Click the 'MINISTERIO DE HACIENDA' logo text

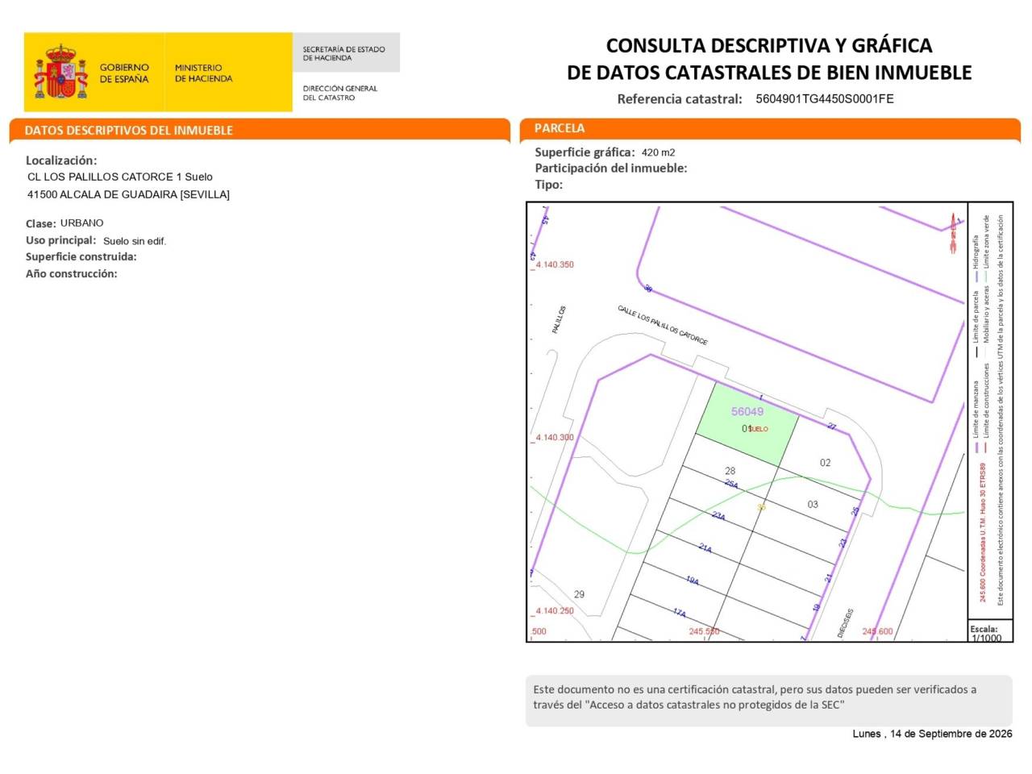click(x=203, y=73)
